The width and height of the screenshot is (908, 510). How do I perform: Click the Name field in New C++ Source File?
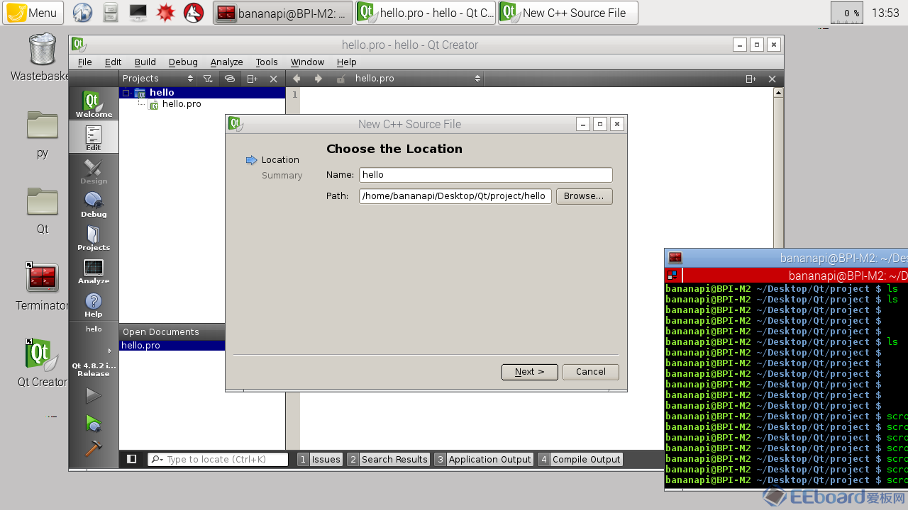tap(486, 175)
